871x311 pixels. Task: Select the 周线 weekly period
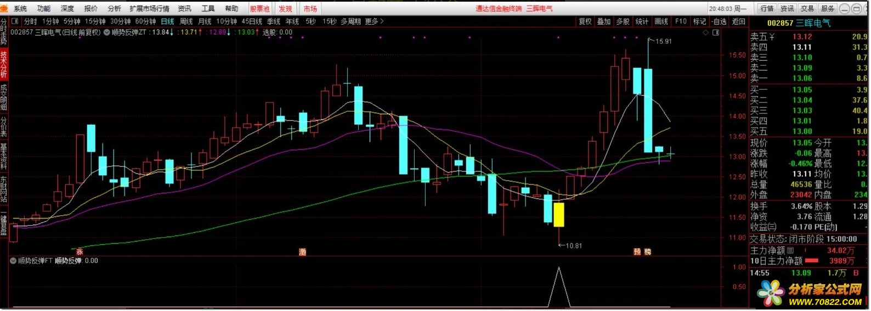186,21
